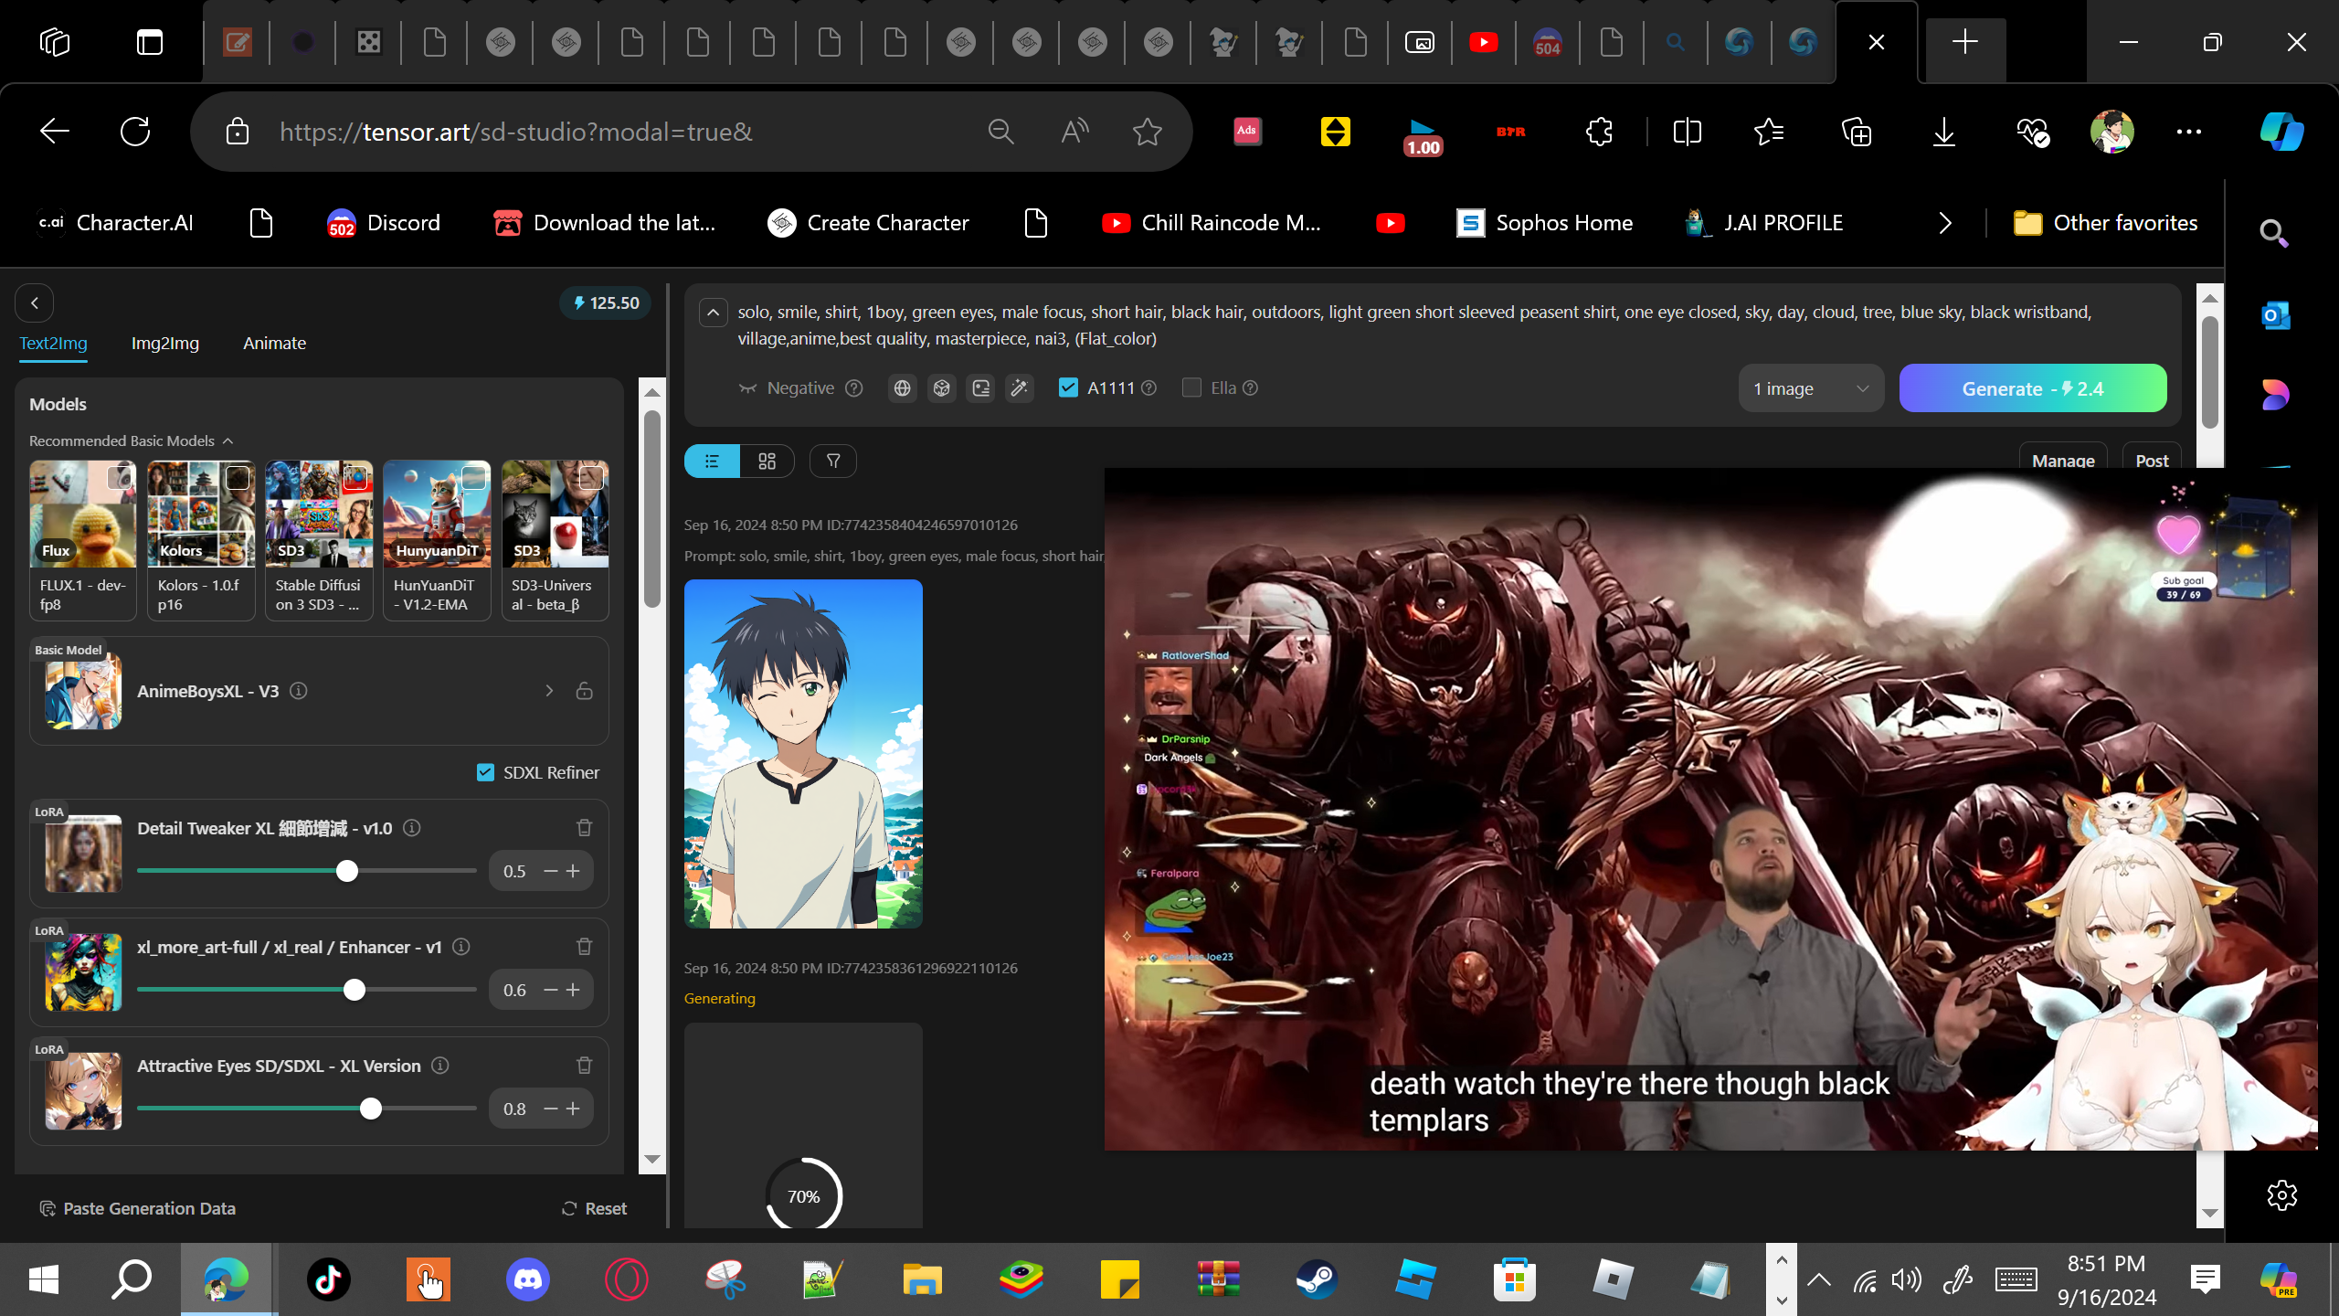The width and height of the screenshot is (2339, 1316).
Task: Open the negative prompt globe icon
Action: pyautogui.click(x=902, y=388)
